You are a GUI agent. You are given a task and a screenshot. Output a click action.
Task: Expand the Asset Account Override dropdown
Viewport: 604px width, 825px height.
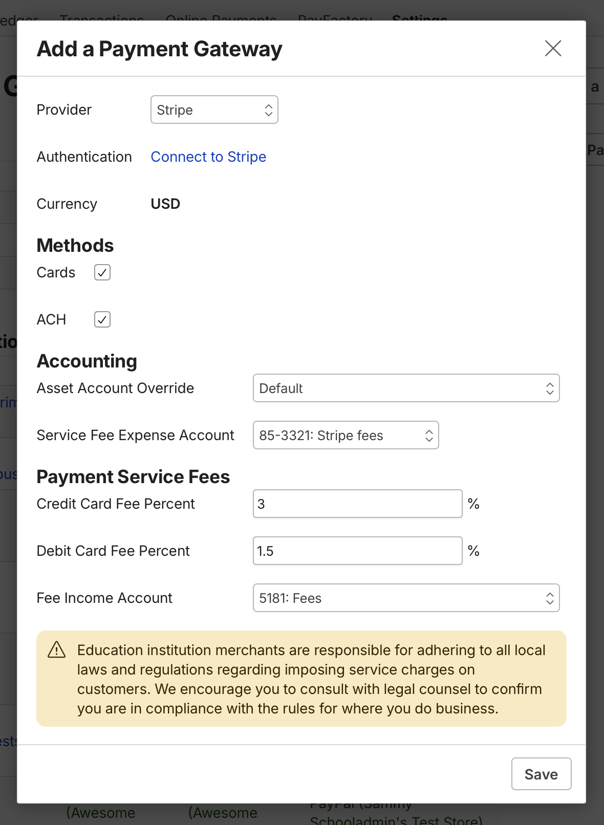point(406,388)
